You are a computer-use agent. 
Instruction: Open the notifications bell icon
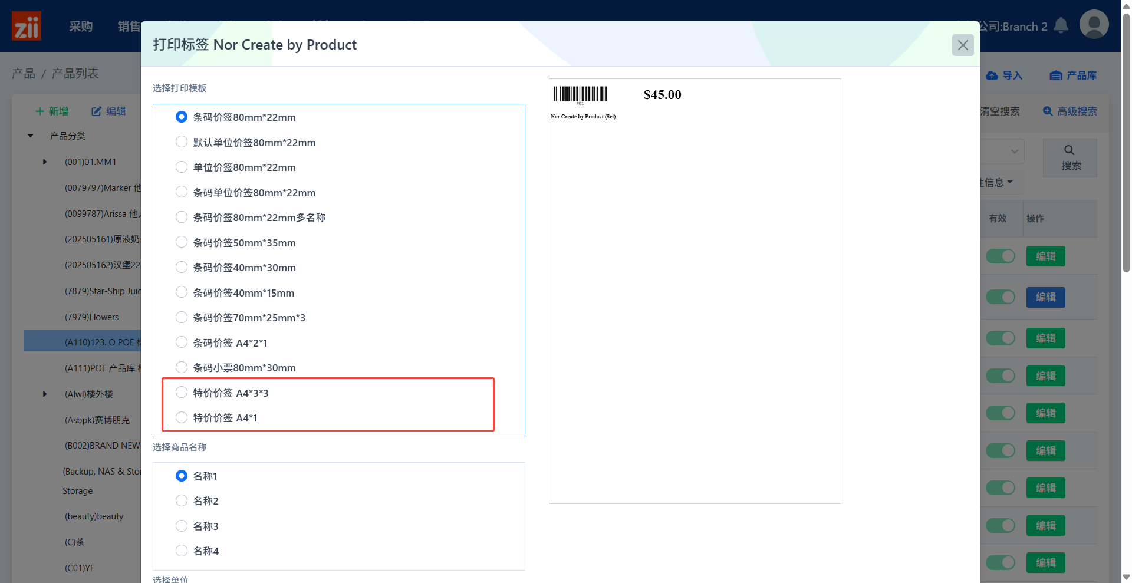tap(1061, 25)
